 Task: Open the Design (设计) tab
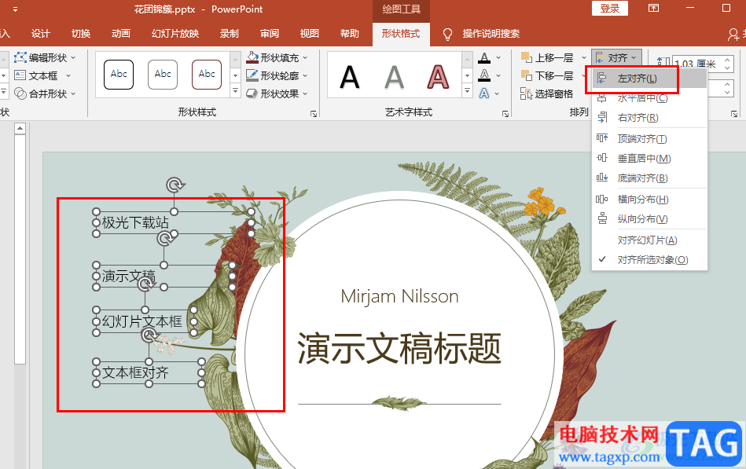pyautogui.click(x=40, y=34)
